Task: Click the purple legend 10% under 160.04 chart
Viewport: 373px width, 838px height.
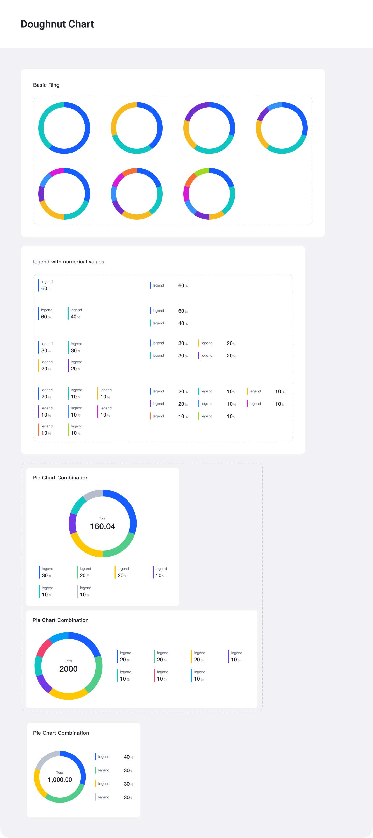Action: coord(161,572)
